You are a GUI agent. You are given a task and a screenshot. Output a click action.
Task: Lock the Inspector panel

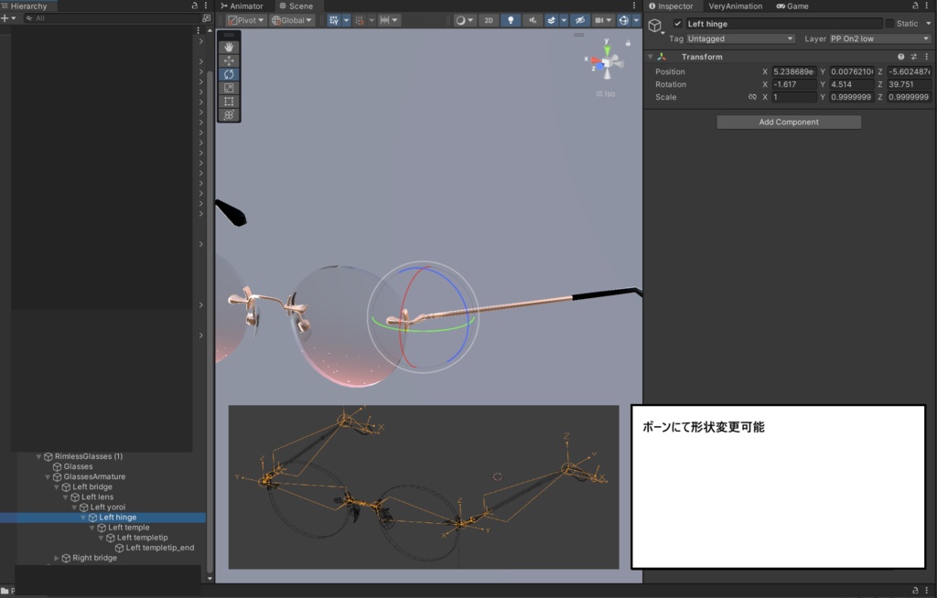916,5
